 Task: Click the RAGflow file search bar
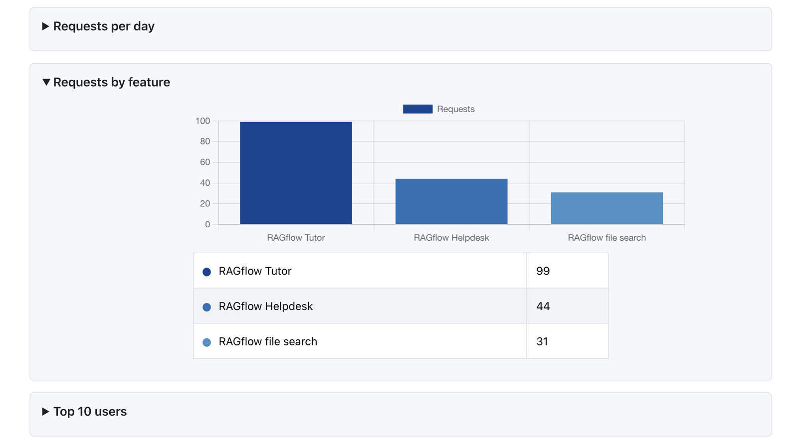(x=607, y=208)
